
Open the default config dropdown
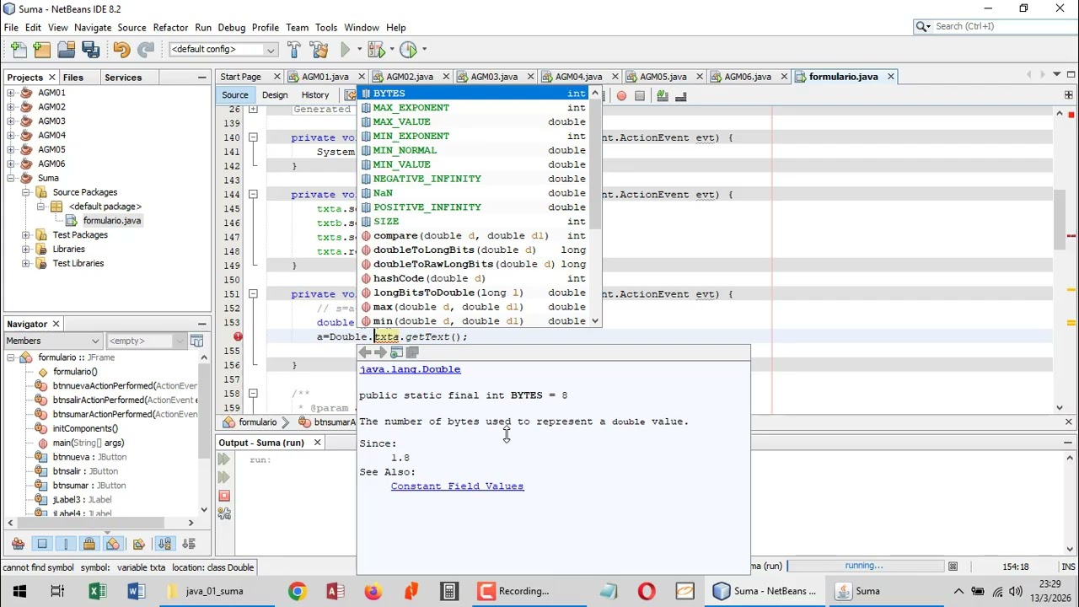pyautogui.click(x=223, y=50)
